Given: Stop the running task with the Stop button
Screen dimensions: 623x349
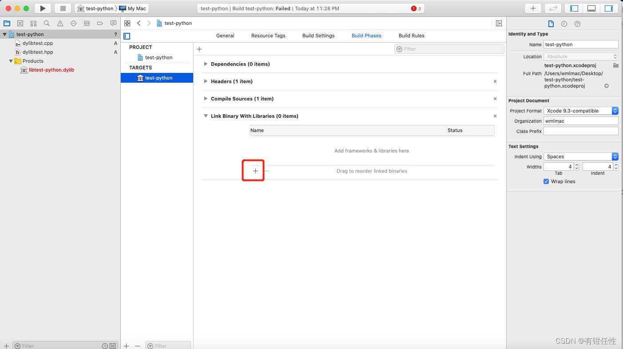Looking at the screenshot, I should coord(63,8).
